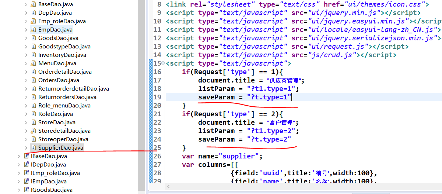Click the EmpDao.java file icon

click(x=34, y=30)
